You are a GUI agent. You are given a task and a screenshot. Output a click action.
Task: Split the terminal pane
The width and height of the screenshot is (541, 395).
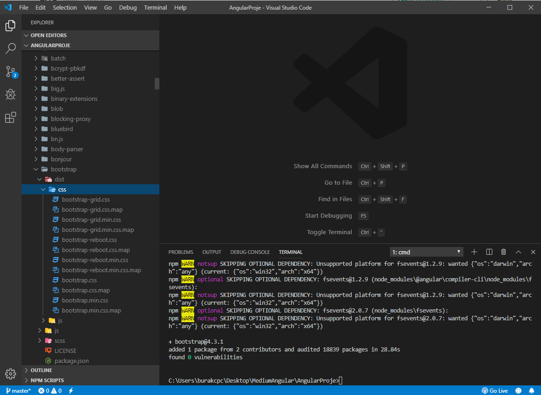click(489, 252)
